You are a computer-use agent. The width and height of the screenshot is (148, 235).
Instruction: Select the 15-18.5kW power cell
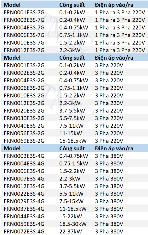[x=73, y=141]
